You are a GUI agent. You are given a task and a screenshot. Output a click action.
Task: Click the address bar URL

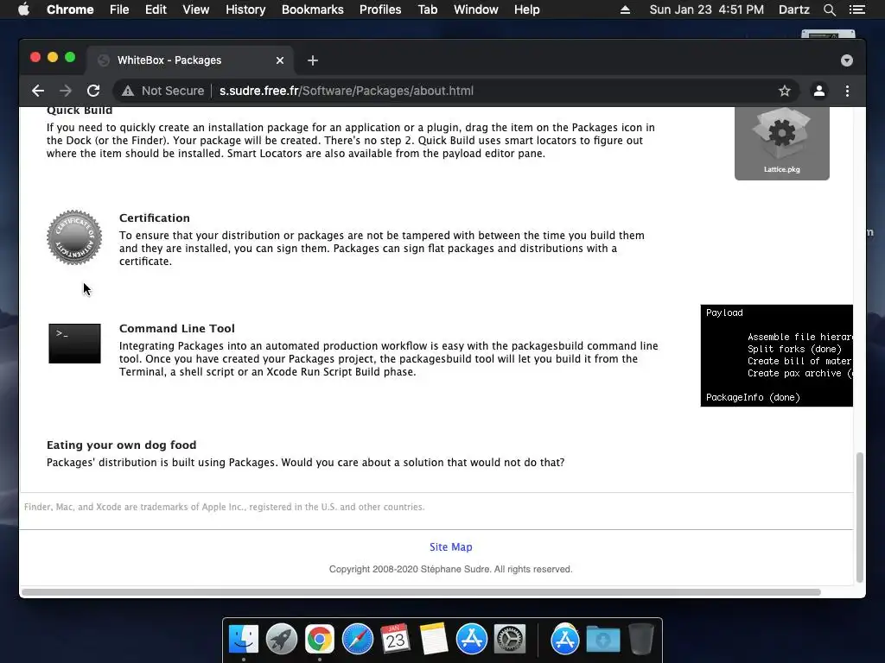[347, 91]
